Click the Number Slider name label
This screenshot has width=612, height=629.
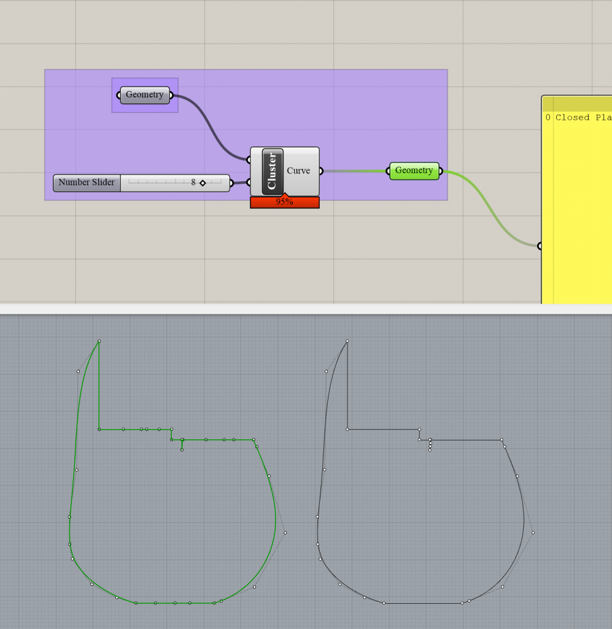[87, 182]
